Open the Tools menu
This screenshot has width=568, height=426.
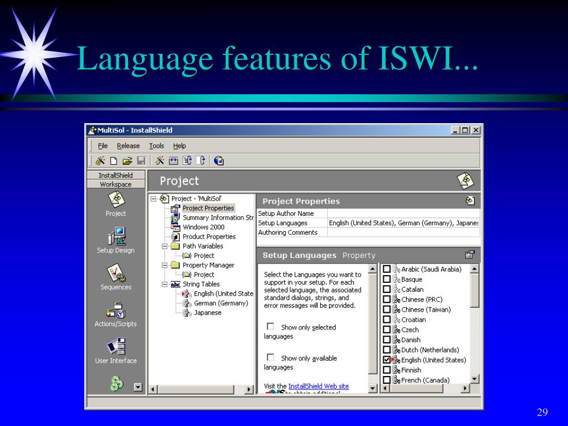[x=156, y=146]
